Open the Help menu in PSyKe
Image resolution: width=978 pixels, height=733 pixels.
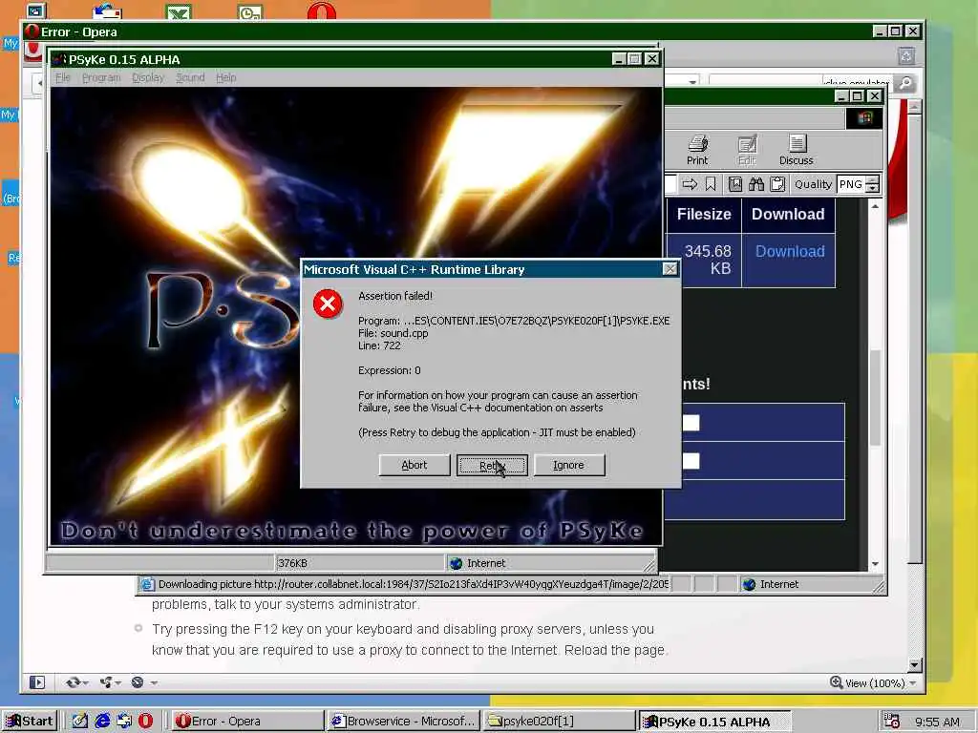coord(225,77)
